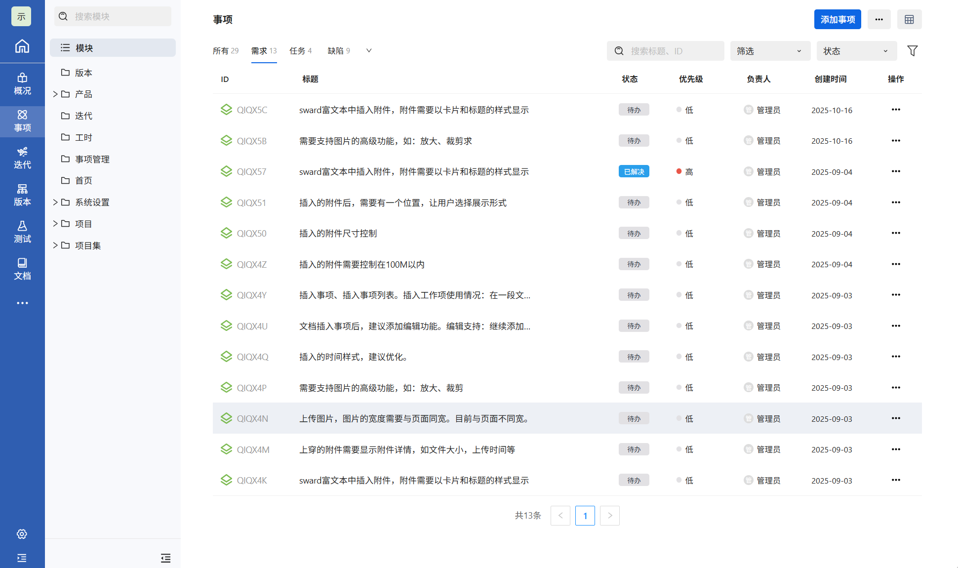Open 文档 documents section

22,269
